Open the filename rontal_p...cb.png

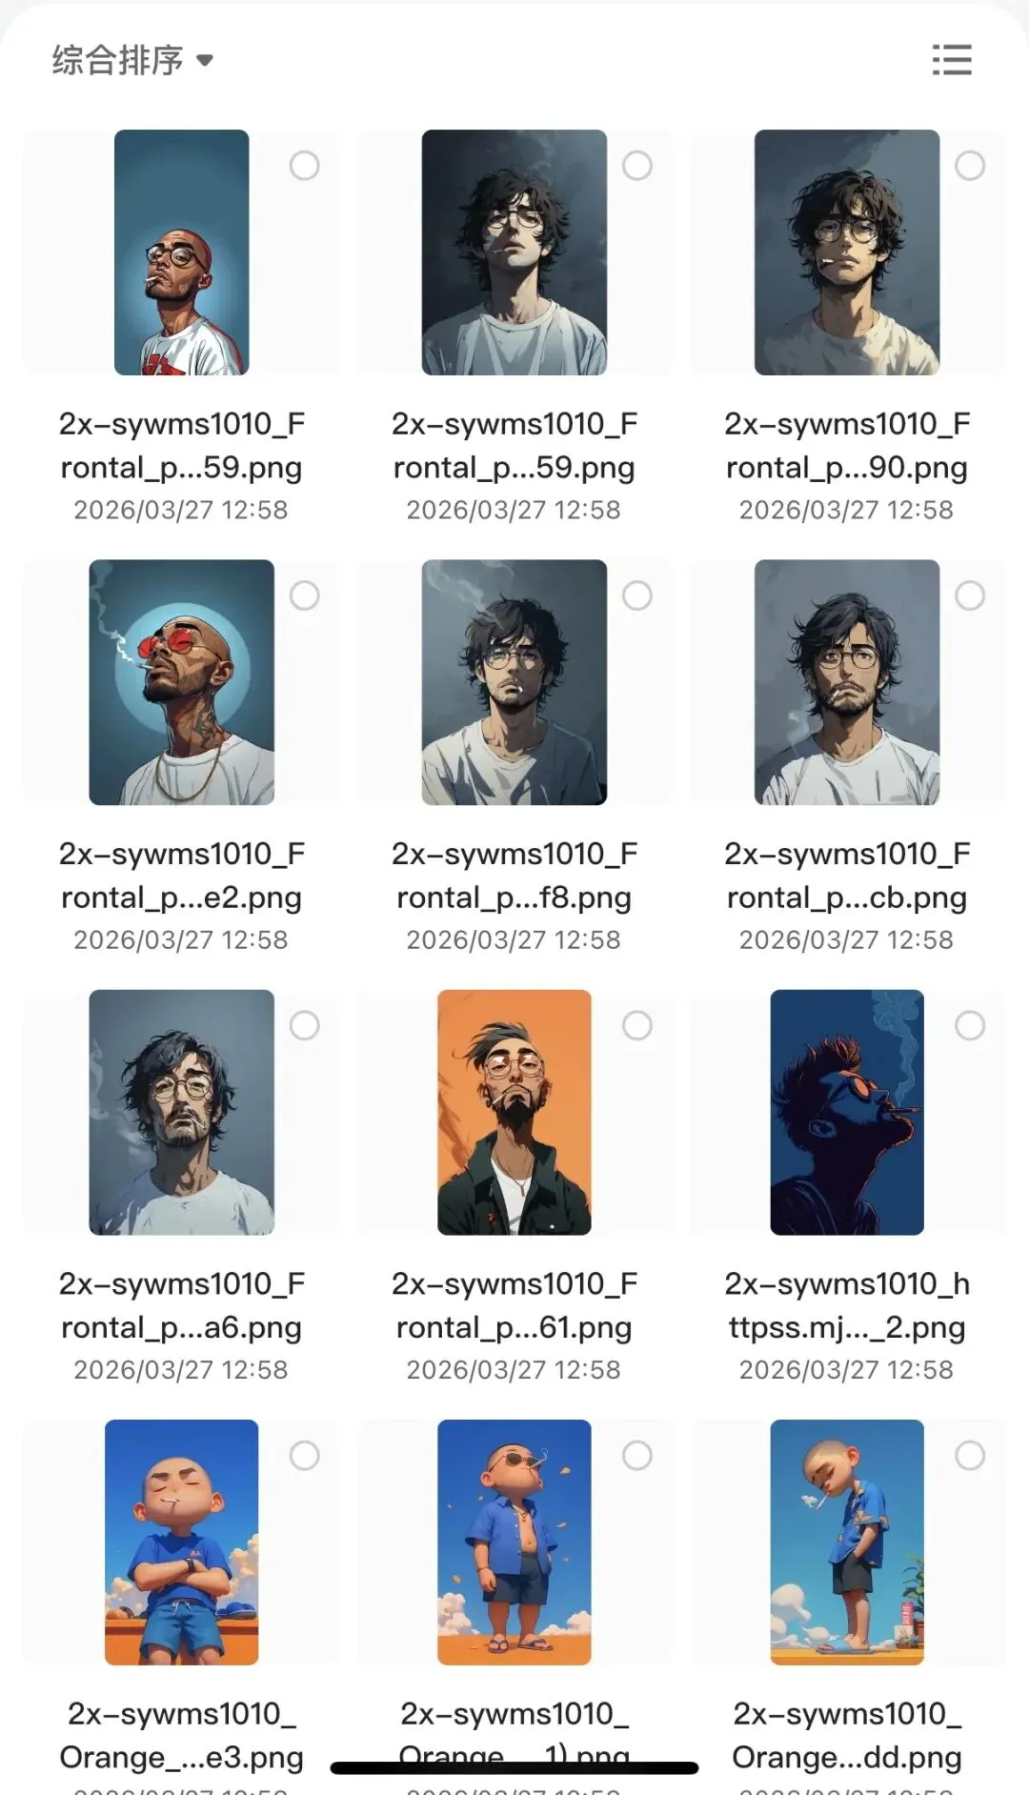point(847,897)
